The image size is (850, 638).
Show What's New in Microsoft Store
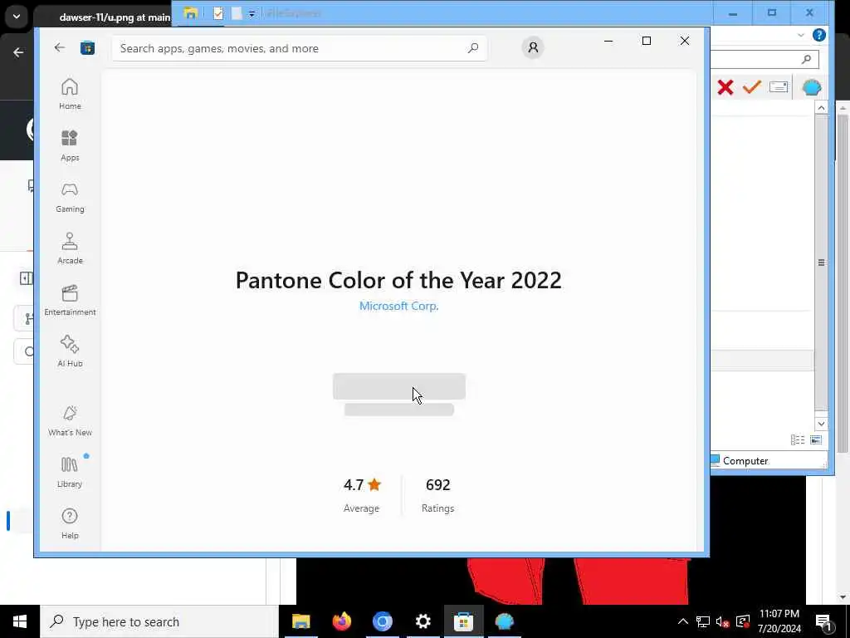[x=70, y=420]
